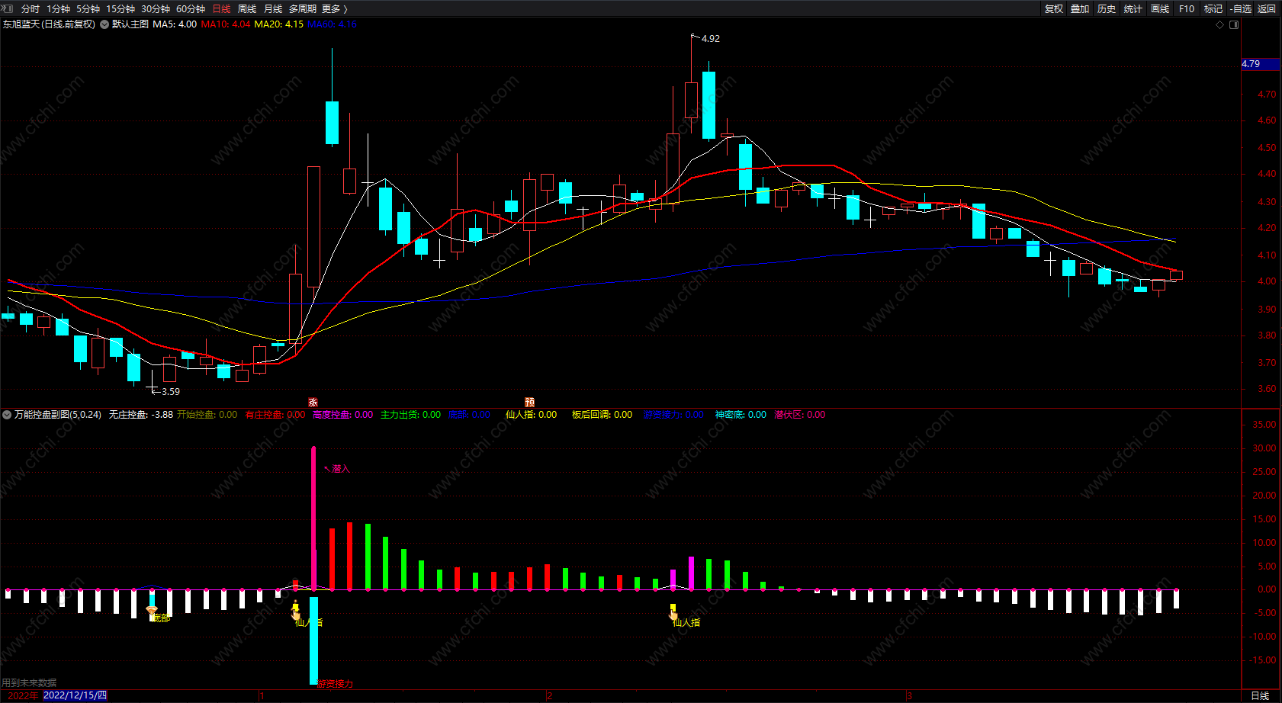Click the red 涨 event marker icon
This screenshot has height=703, width=1282.
click(x=313, y=402)
